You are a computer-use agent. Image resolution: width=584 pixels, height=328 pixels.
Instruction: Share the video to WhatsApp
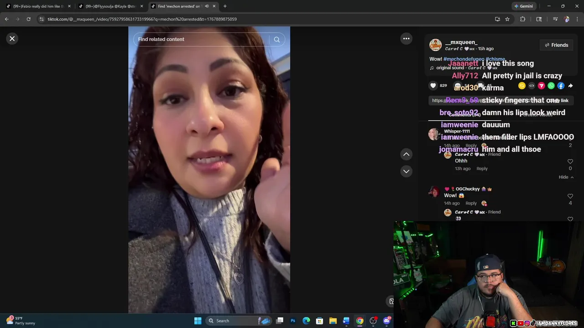click(551, 86)
